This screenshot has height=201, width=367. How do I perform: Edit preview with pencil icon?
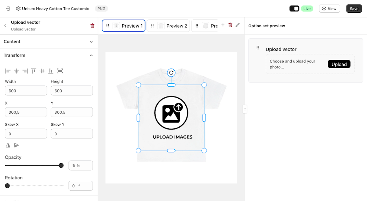pos(237,25)
